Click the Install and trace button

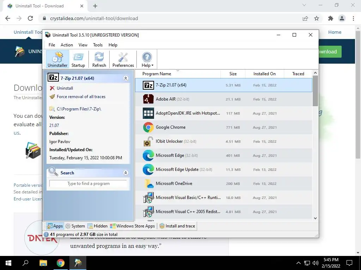(x=177, y=226)
